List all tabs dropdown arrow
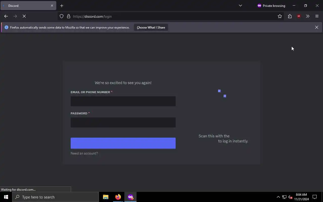 (x=240, y=6)
